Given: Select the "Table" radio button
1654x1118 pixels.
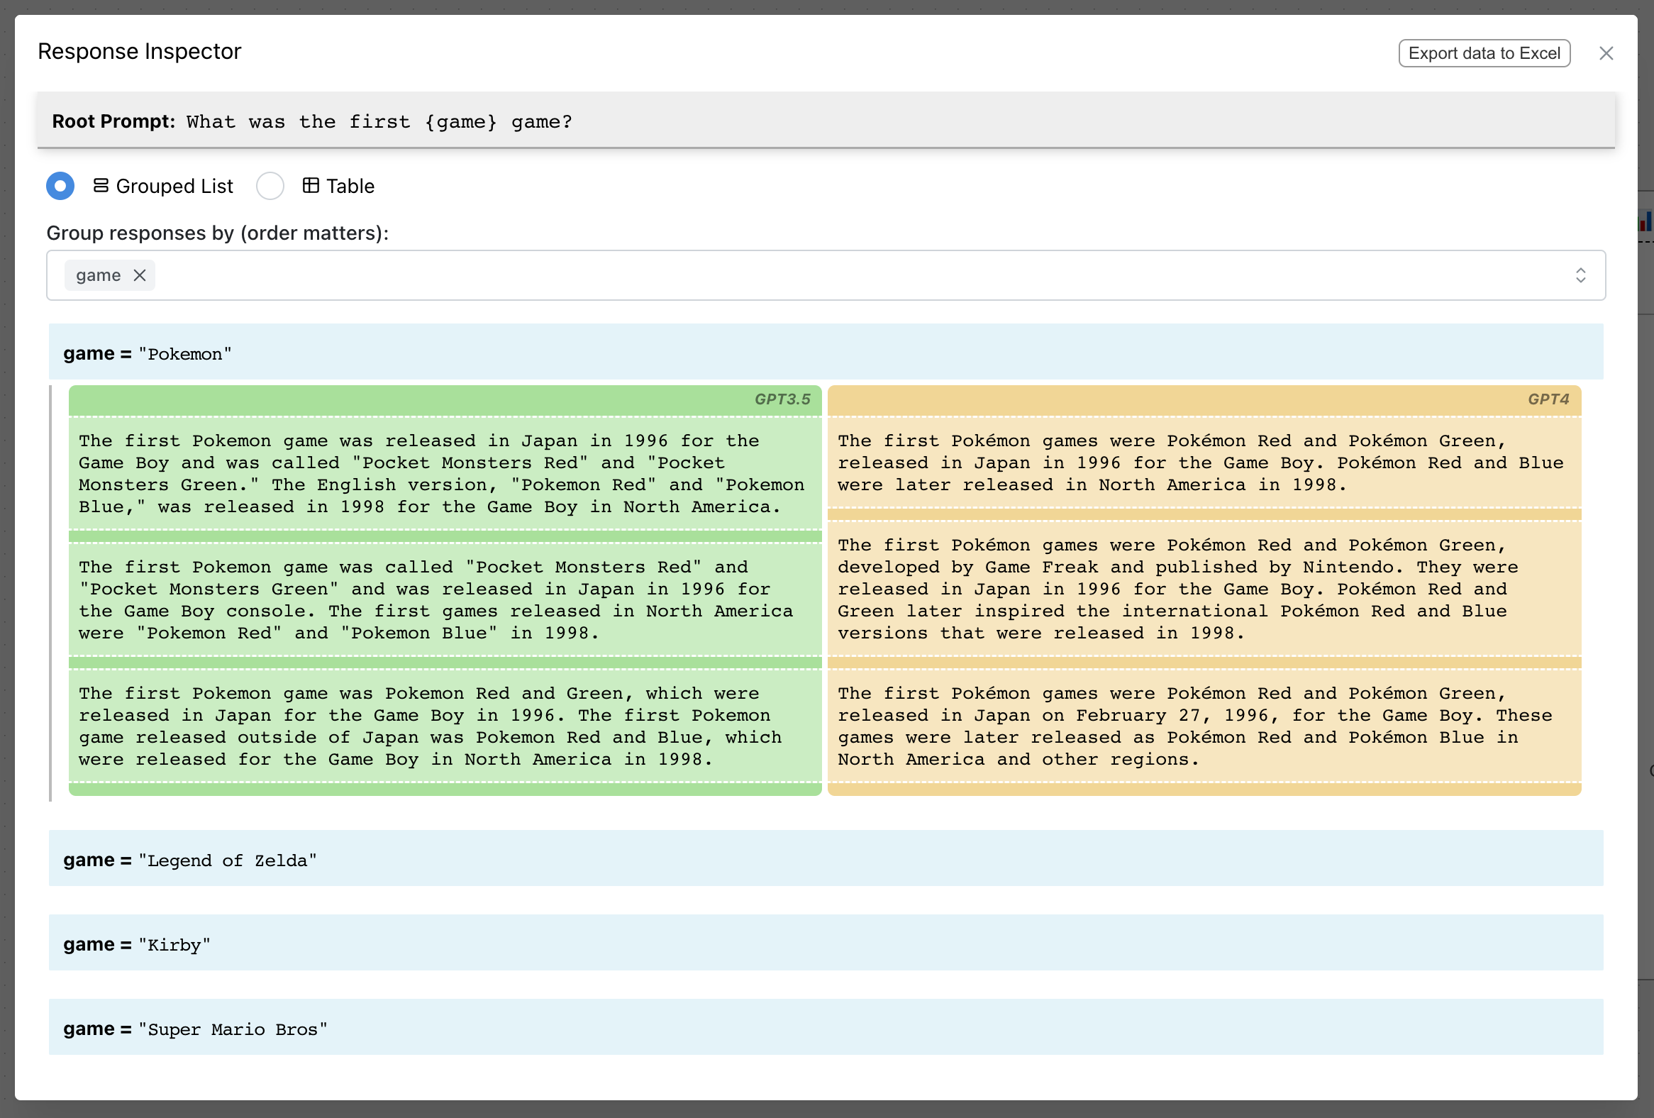Looking at the screenshot, I should click(270, 186).
